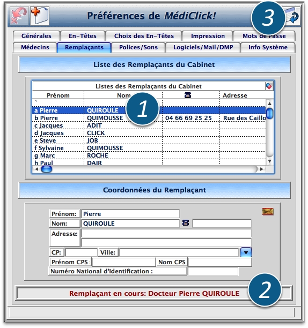Viewport: 308px width, 328px height.
Task: Open the Ville dropdown arrow
Action: pos(246,252)
